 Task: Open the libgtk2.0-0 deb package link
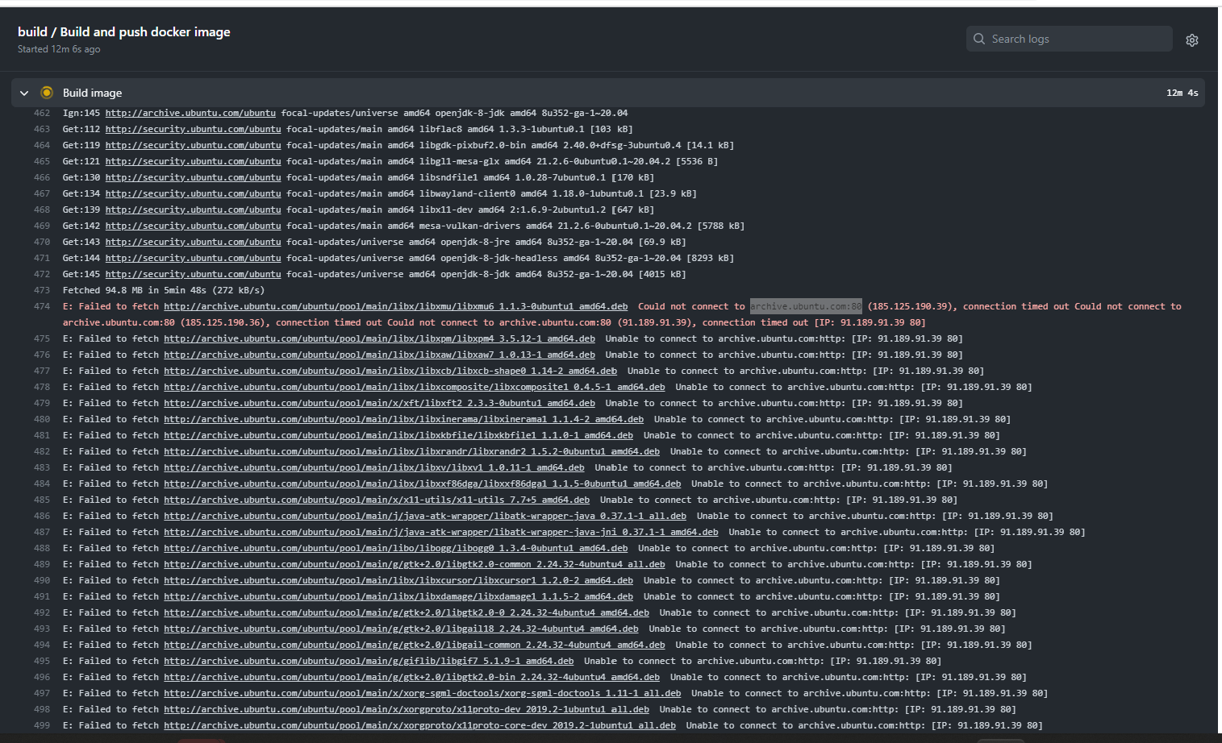click(407, 612)
